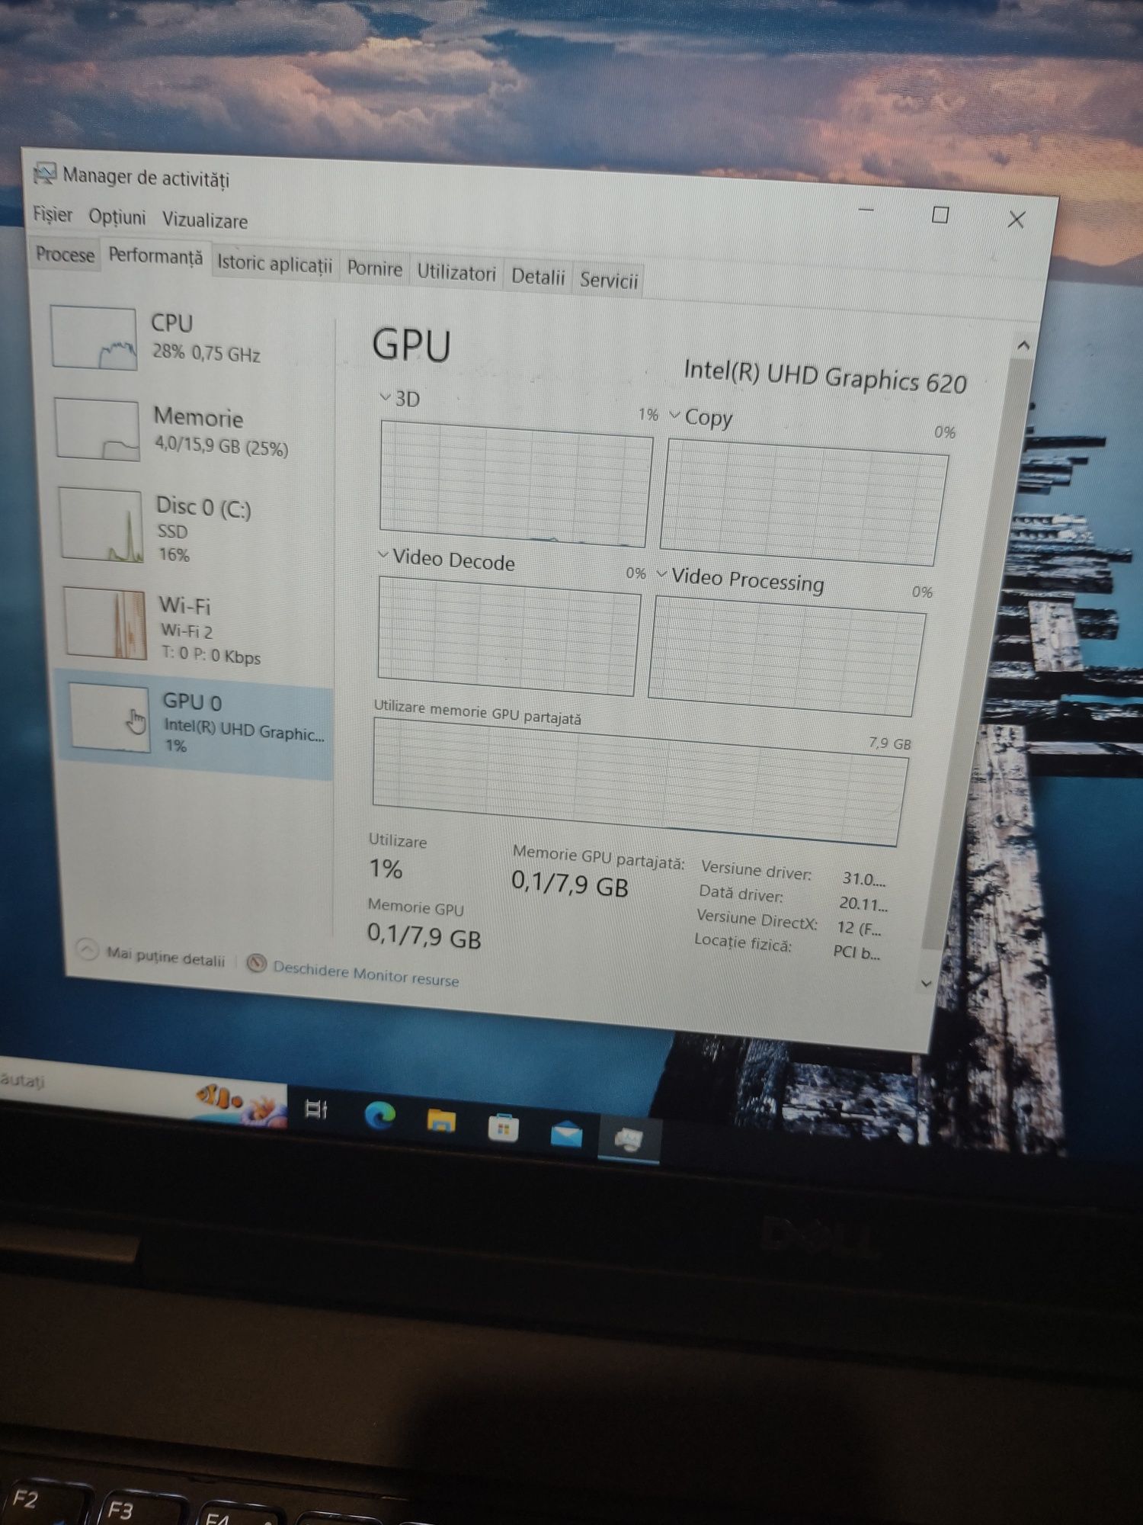The image size is (1143, 1525).
Task: Click the Versiune DirectX value
Action: point(859,929)
